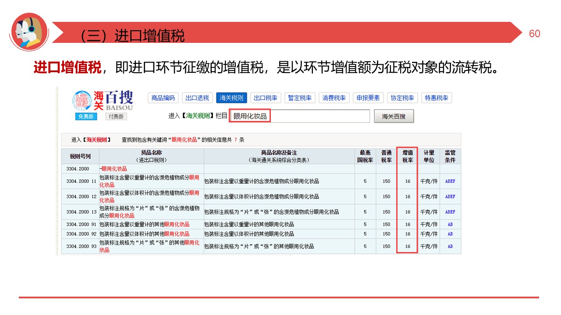Open the 暂定税率 tab
561x315 pixels.
(x=300, y=98)
